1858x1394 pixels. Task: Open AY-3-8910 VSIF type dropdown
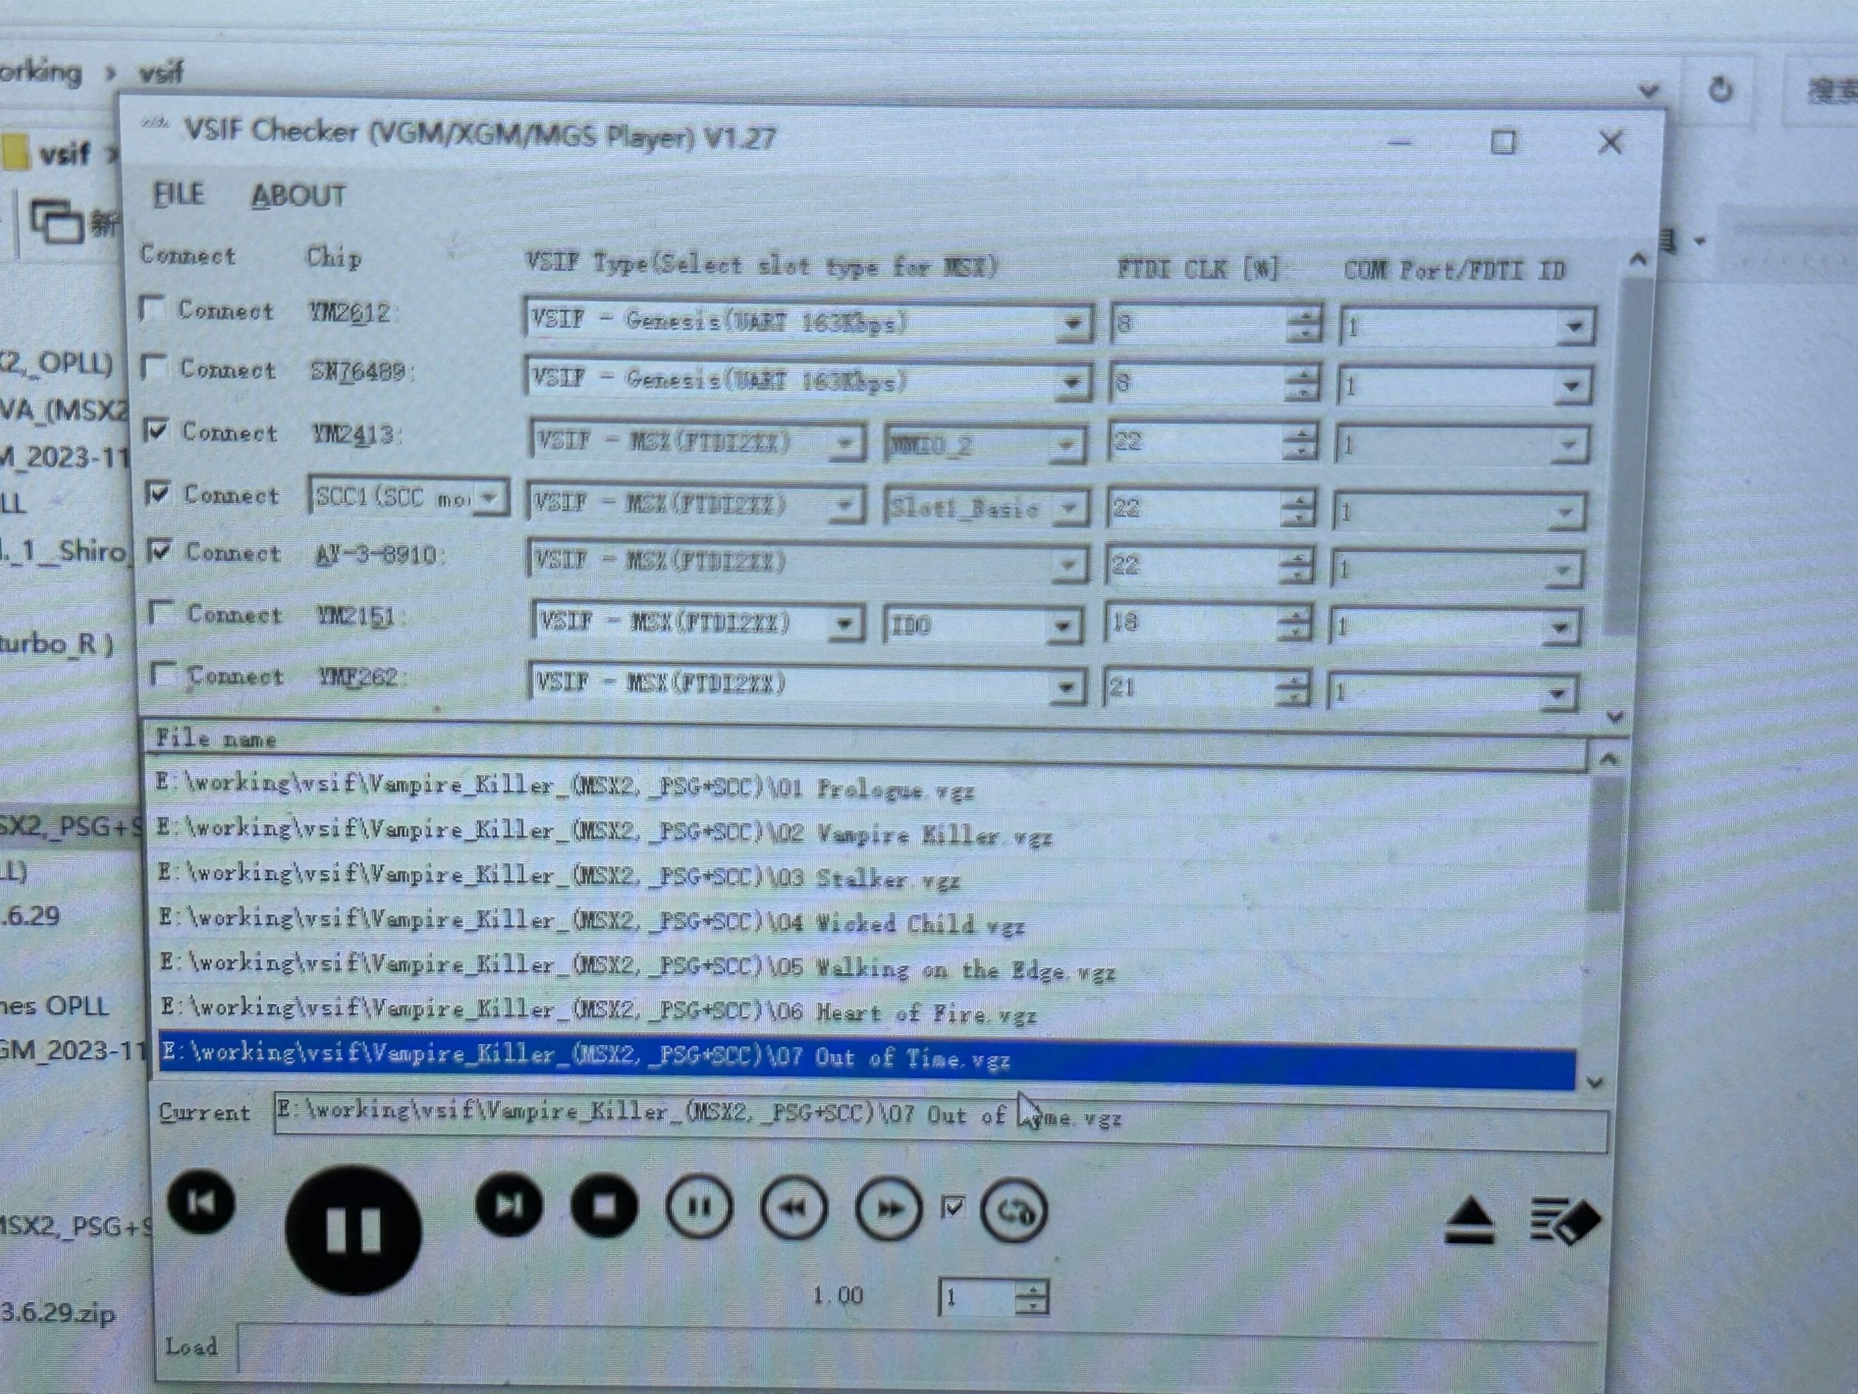point(808,562)
